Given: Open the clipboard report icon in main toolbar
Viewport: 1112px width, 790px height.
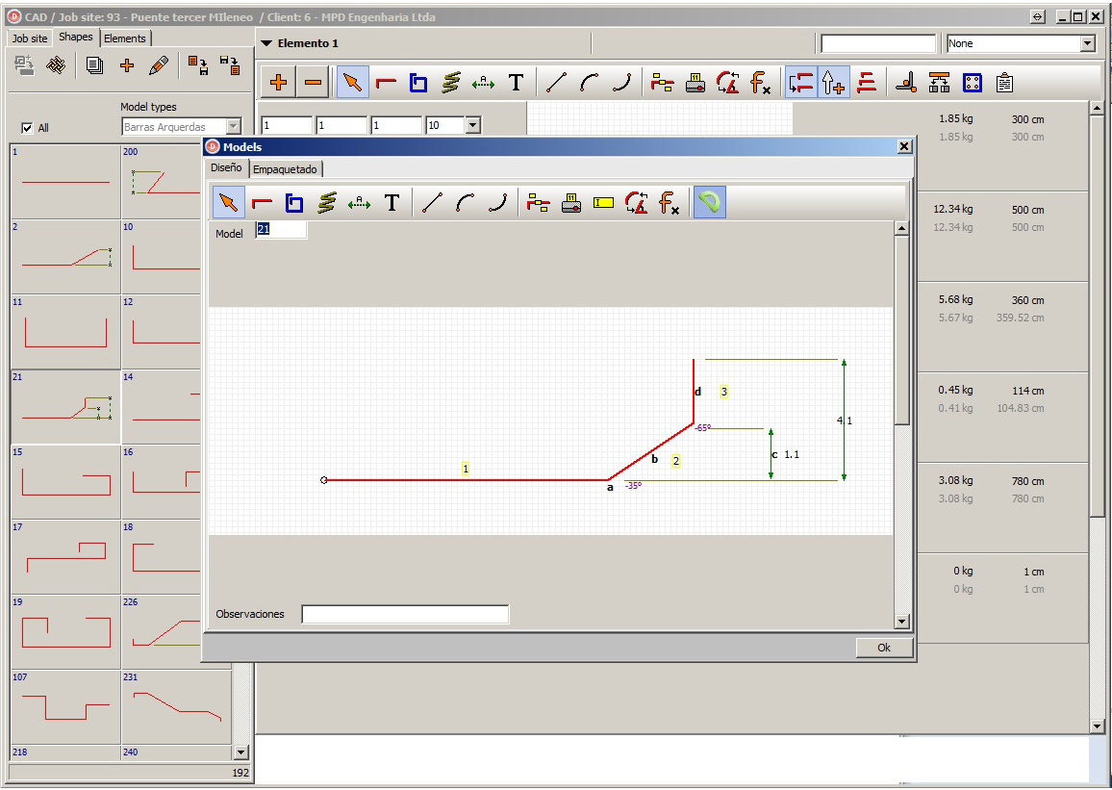Looking at the screenshot, I should [1004, 82].
